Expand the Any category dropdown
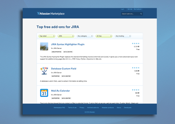This screenshot has width=175, height=124. 85,36
